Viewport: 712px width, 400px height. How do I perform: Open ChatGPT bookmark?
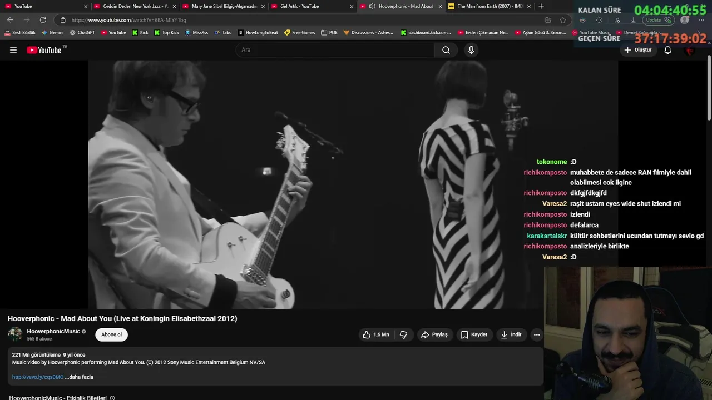pyautogui.click(x=82, y=33)
